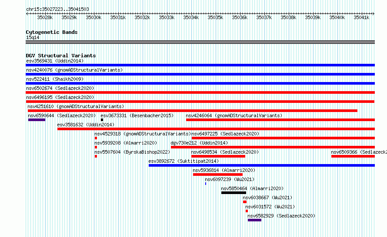Click the 15q14 band label
This screenshot has width=387, height=237.
[33, 37]
